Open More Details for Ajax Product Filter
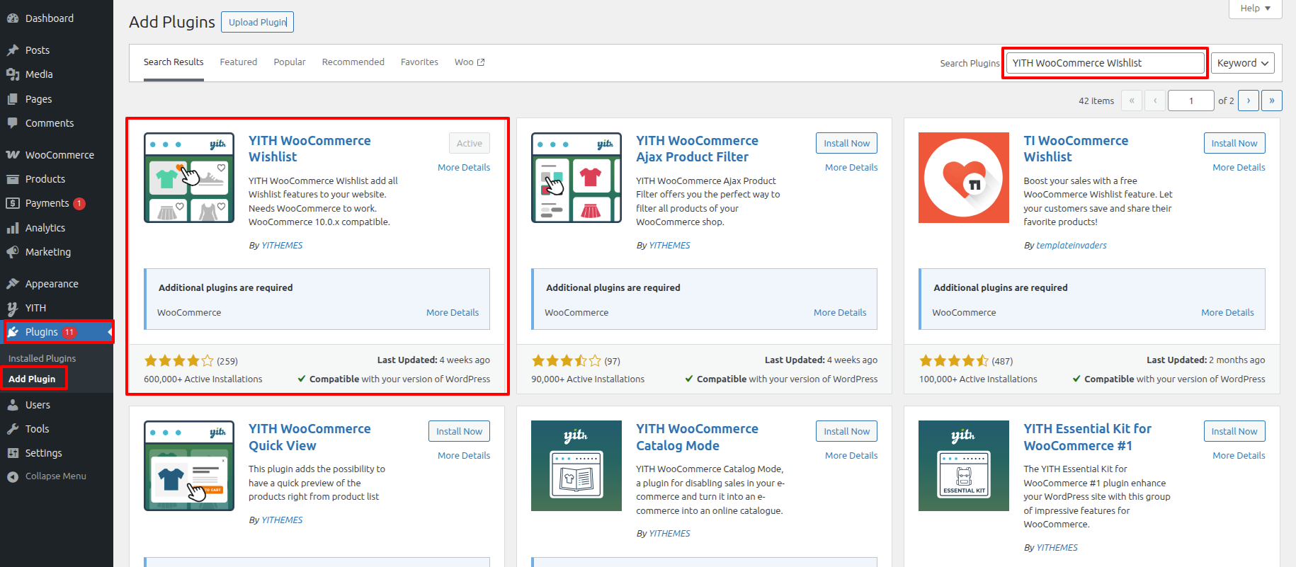The image size is (1296, 567). tap(851, 168)
